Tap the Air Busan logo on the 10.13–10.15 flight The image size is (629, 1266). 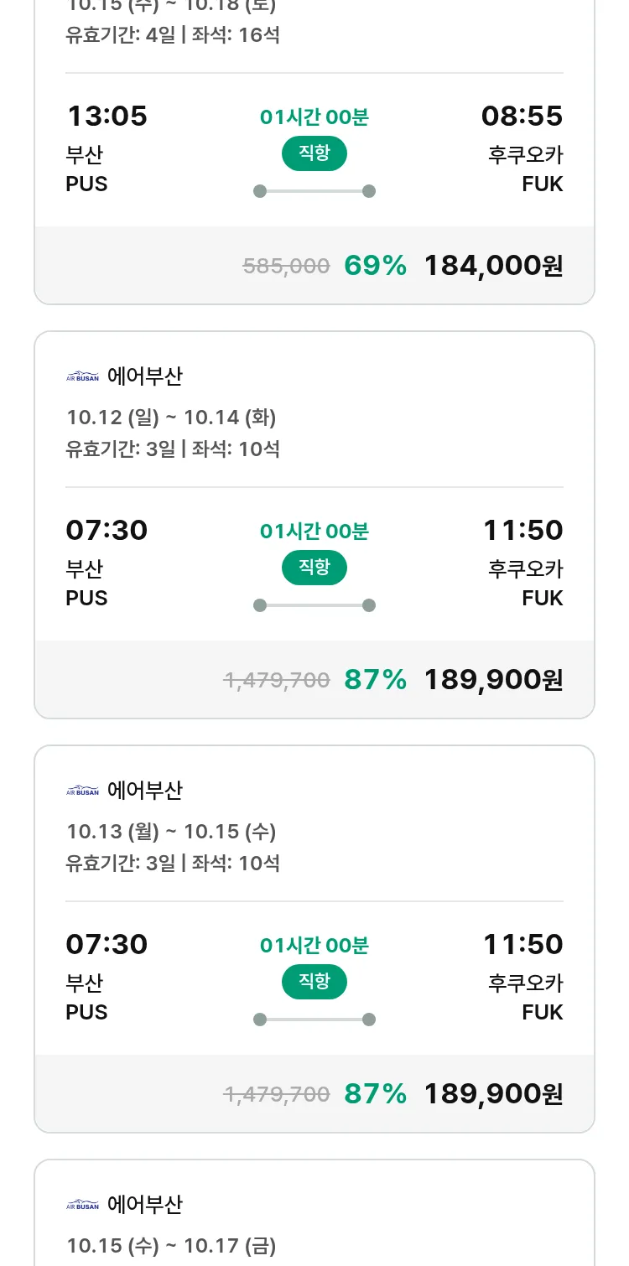click(82, 791)
